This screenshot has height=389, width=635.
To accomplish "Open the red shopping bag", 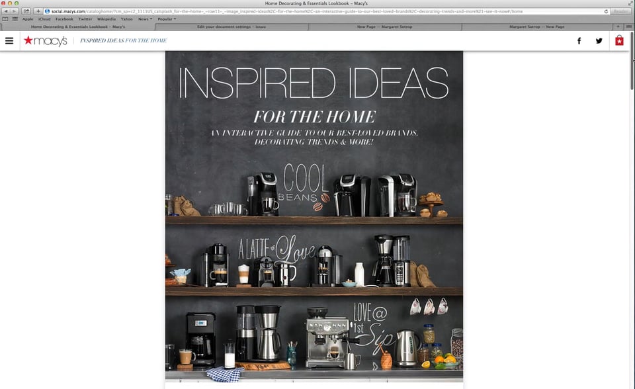I will coord(619,40).
